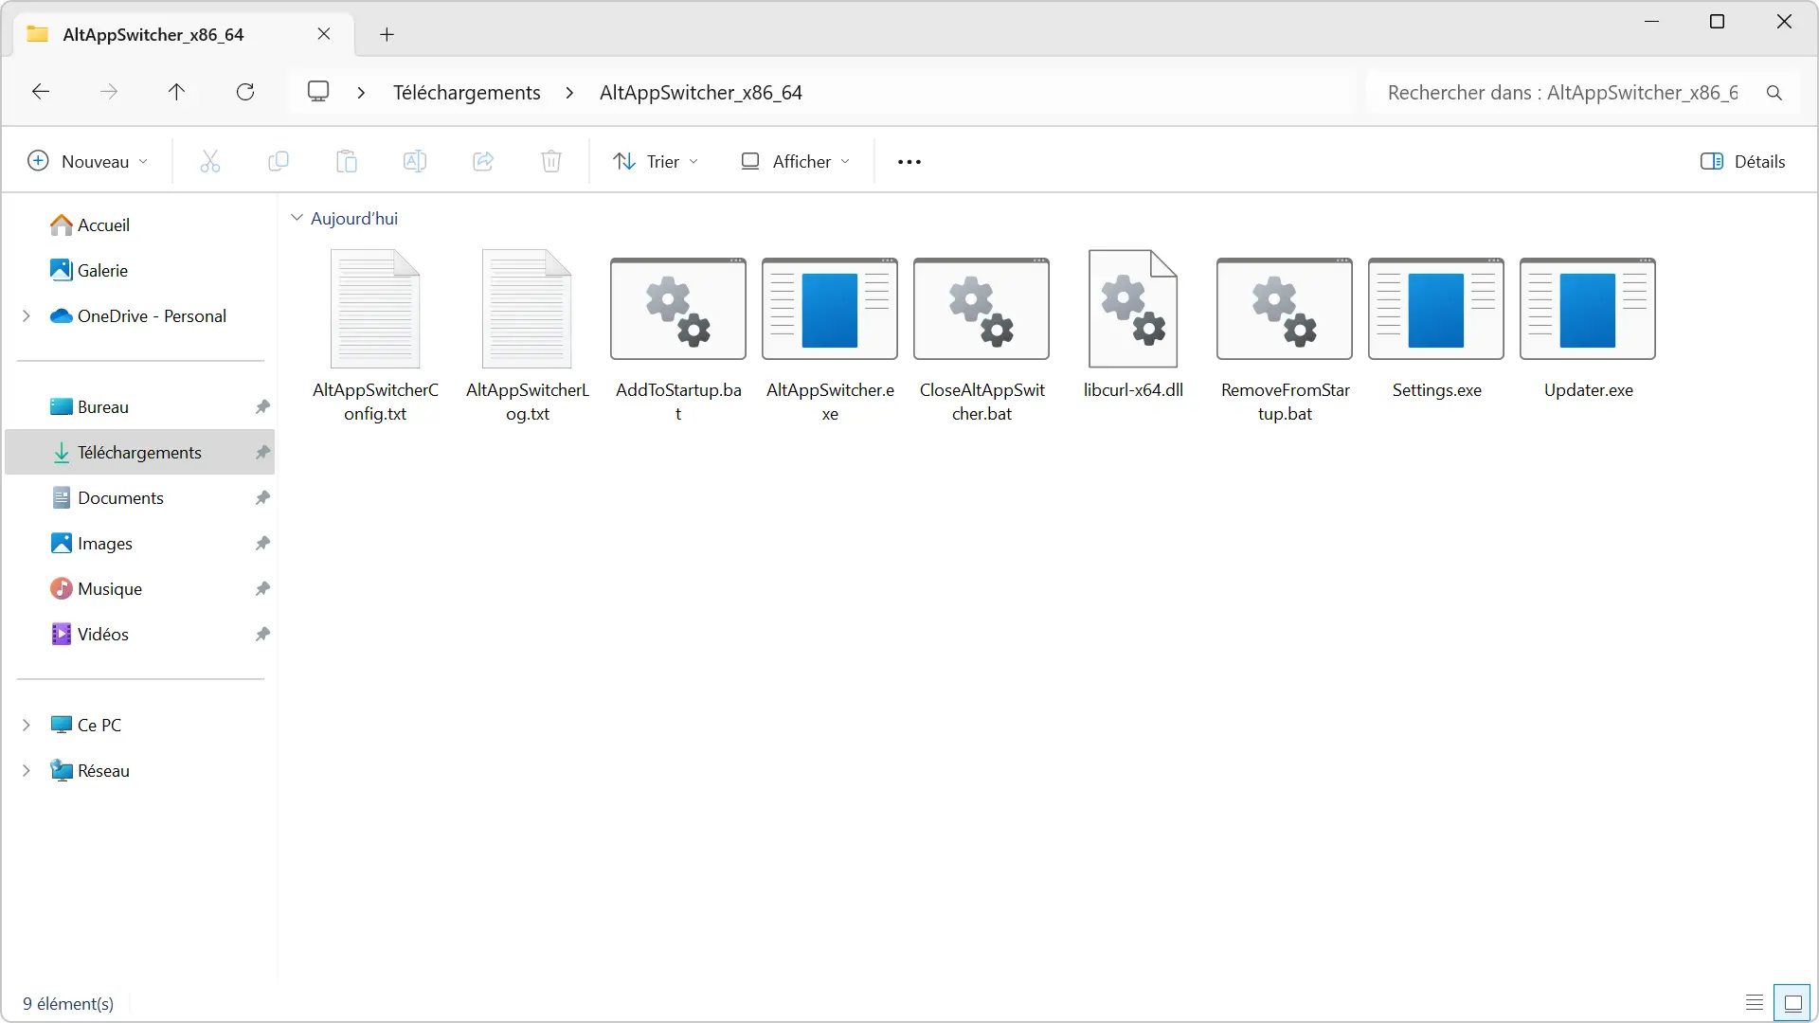The height and width of the screenshot is (1023, 1819).
Task: Expand Réseau tree node
Action: pyautogui.click(x=27, y=770)
